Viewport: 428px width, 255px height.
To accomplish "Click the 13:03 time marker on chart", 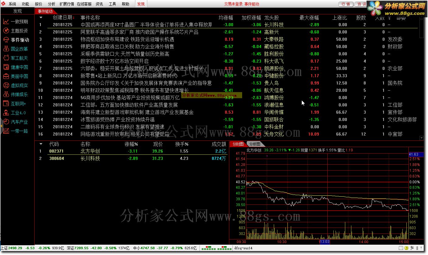I will point(325,242).
